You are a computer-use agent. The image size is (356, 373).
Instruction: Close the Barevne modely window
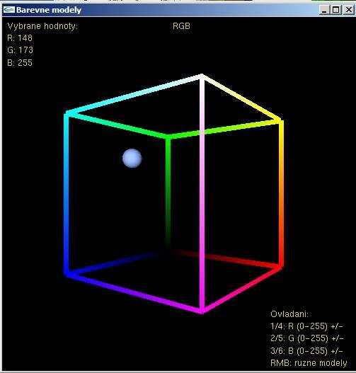[x=349, y=10]
